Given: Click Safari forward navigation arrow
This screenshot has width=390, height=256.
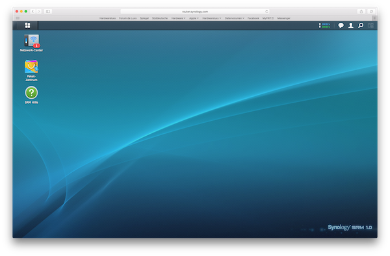Looking at the screenshot, I should pos(38,12).
